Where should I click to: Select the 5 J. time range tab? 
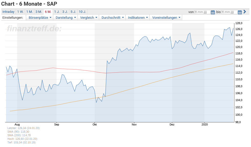(73, 12)
